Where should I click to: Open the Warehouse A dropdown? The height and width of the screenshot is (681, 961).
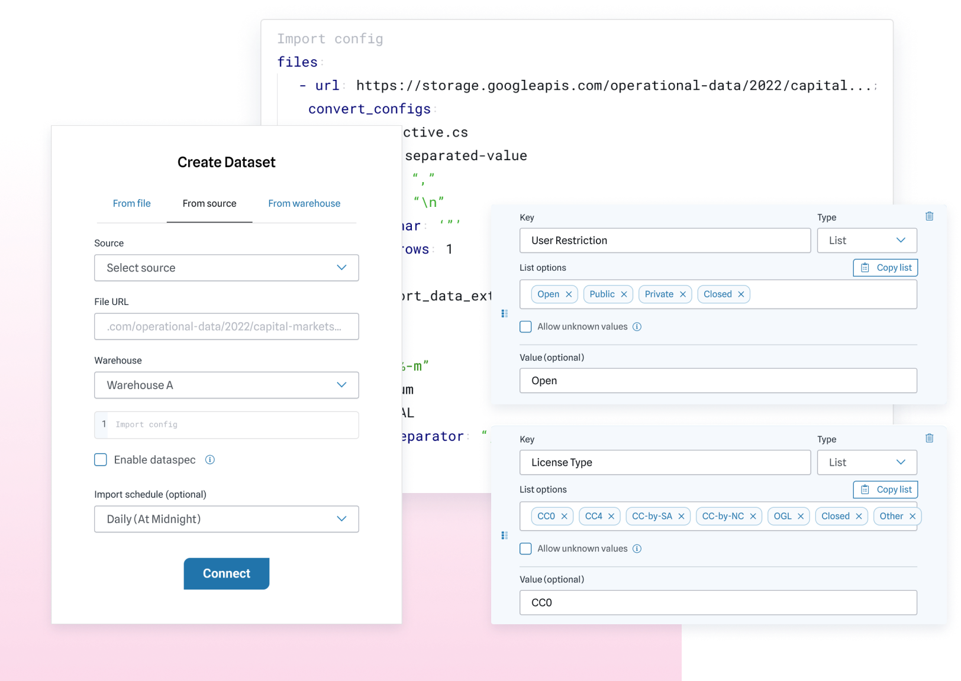(x=226, y=385)
